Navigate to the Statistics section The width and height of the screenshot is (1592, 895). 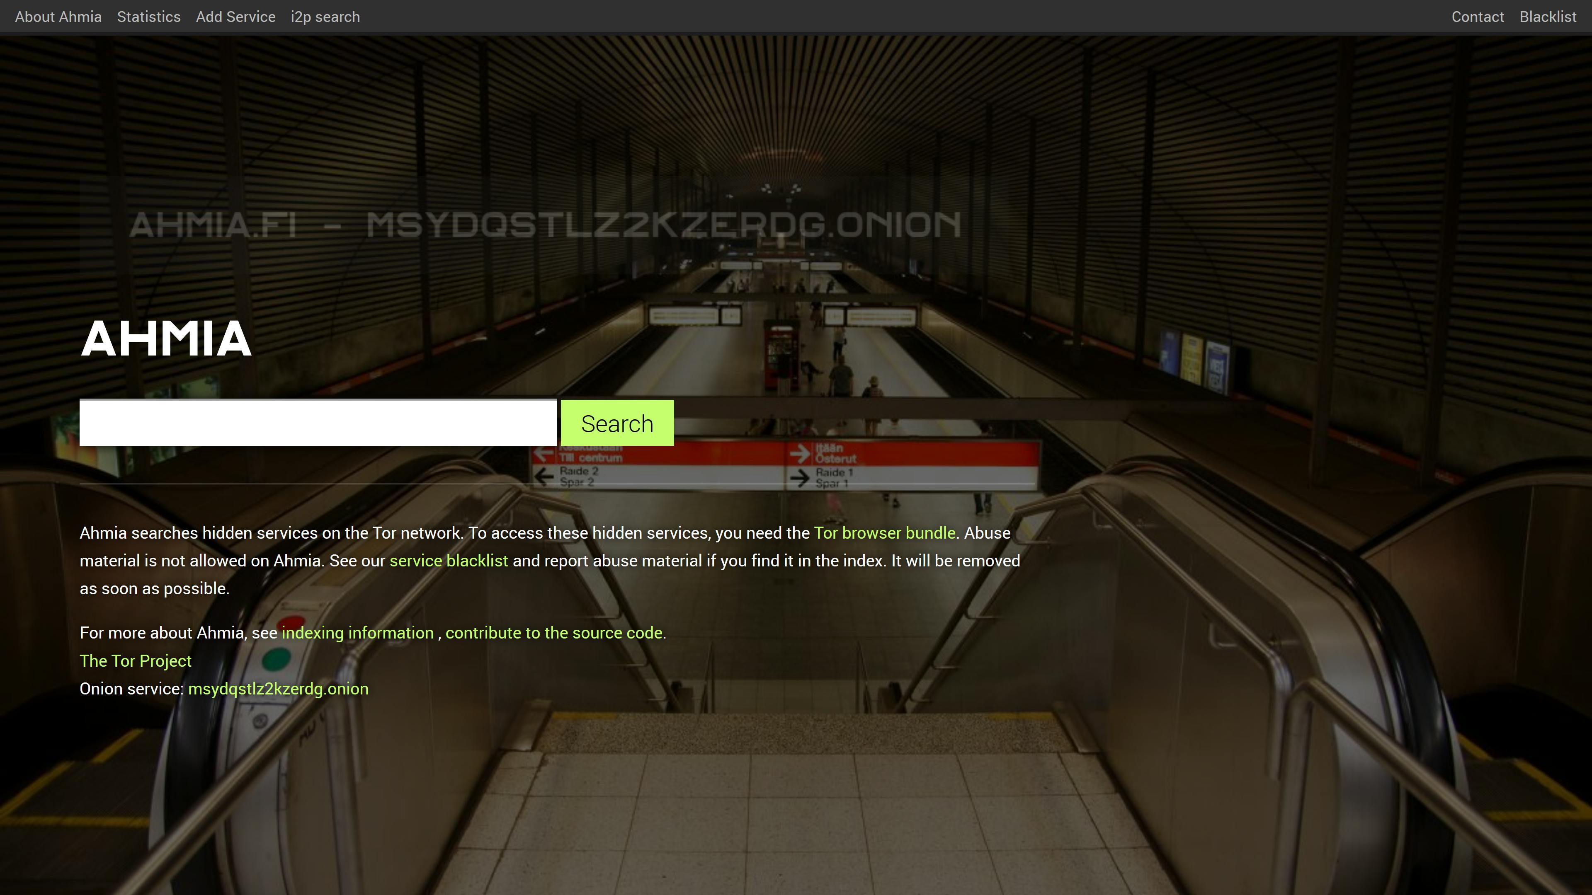click(149, 17)
